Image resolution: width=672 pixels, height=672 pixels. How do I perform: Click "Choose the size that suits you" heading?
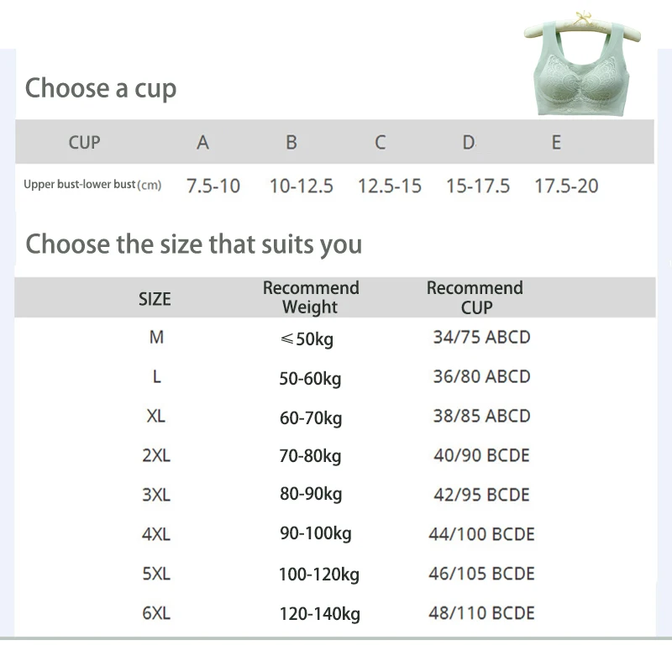194,244
